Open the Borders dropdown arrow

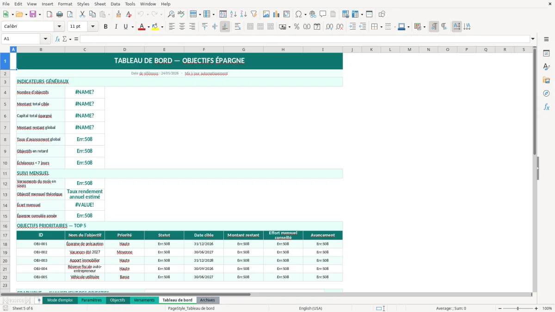click(381, 27)
